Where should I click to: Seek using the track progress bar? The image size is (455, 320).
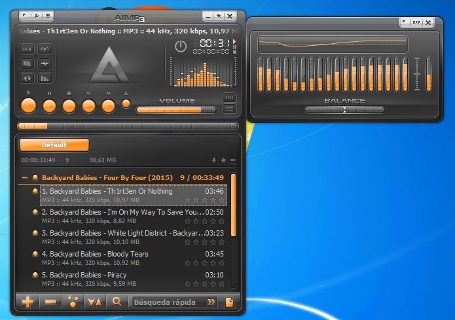pyautogui.click(x=128, y=126)
